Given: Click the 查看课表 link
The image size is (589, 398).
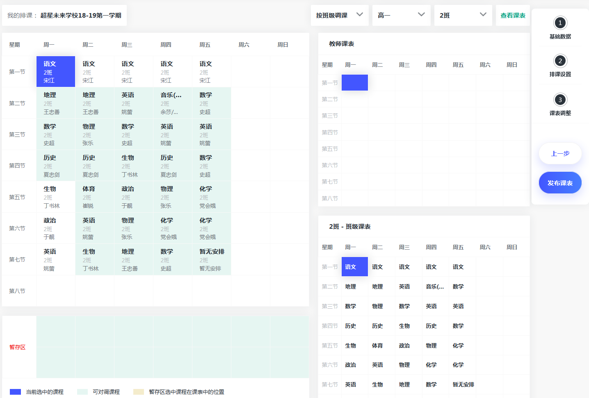Looking at the screenshot, I should pyautogui.click(x=513, y=15).
